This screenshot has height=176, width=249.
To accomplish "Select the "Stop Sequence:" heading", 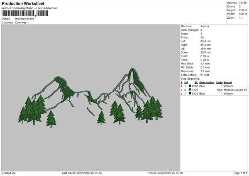I will point(190,78).
